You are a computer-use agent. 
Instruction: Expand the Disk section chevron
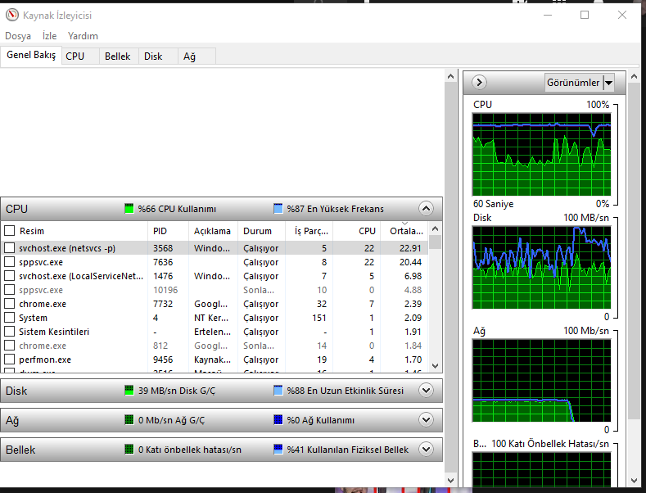click(x=426, y=391)
